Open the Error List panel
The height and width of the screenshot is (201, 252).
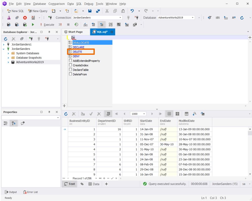coord(30,192)
